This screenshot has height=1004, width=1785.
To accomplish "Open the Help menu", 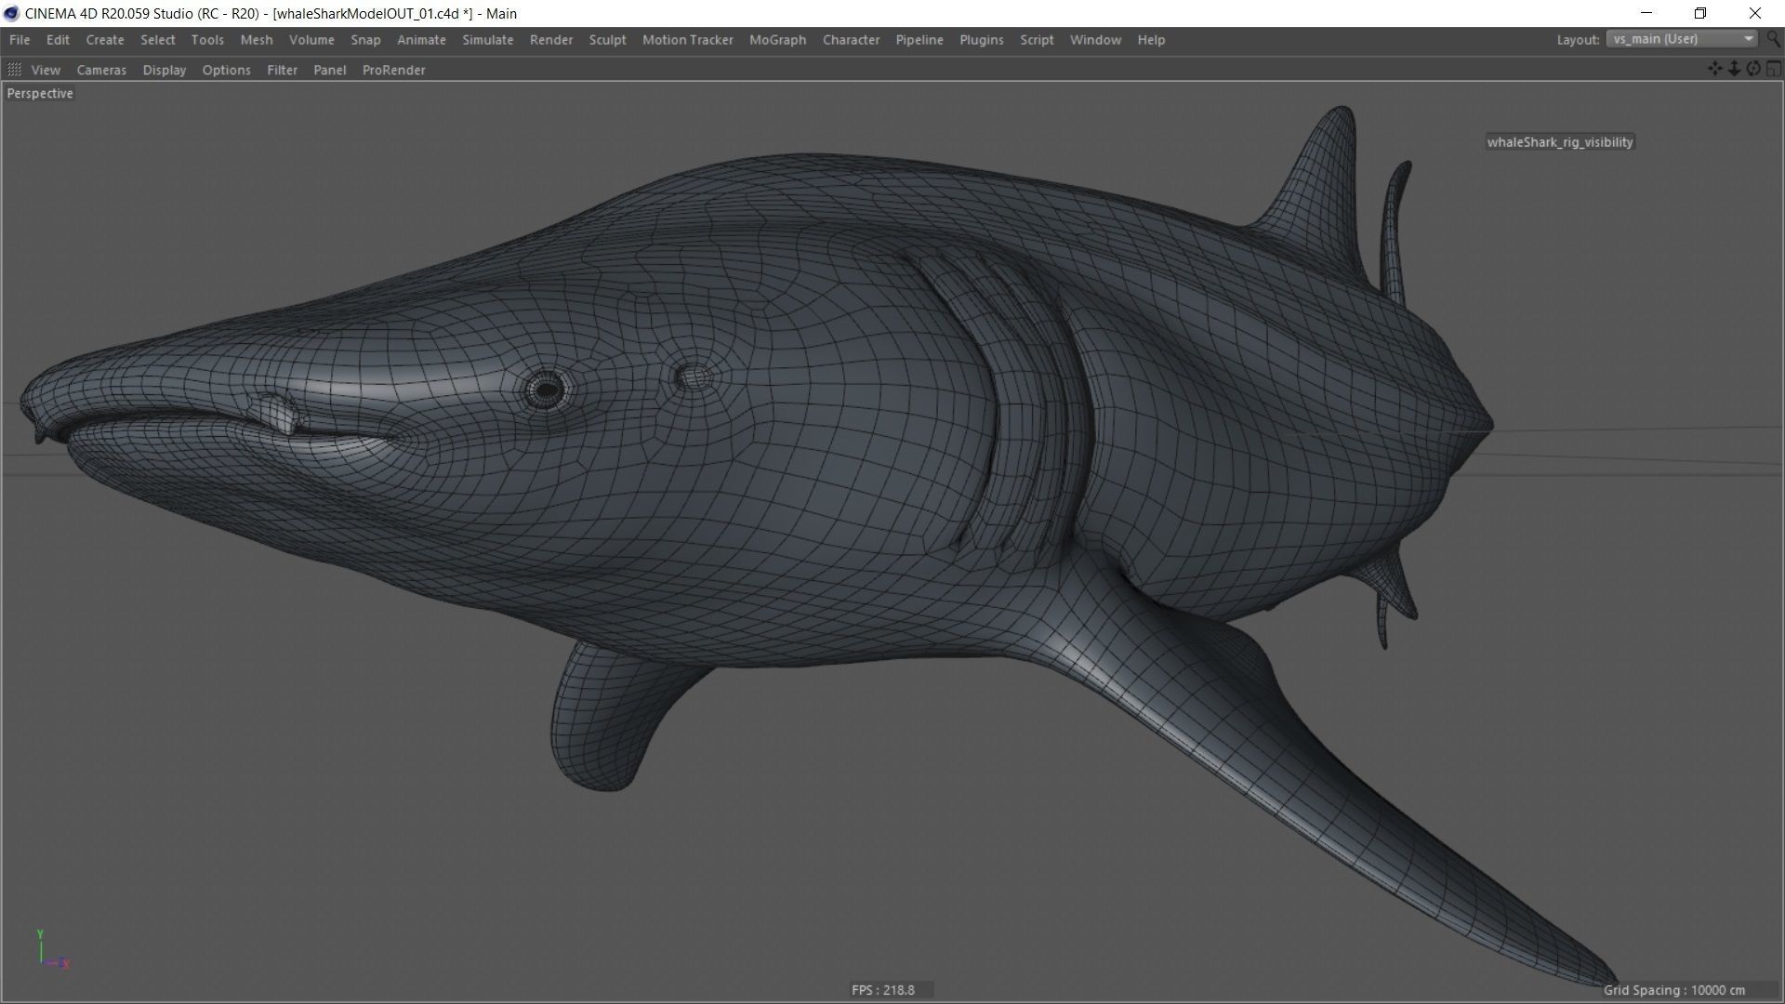I will click(x=1151, y=40).
